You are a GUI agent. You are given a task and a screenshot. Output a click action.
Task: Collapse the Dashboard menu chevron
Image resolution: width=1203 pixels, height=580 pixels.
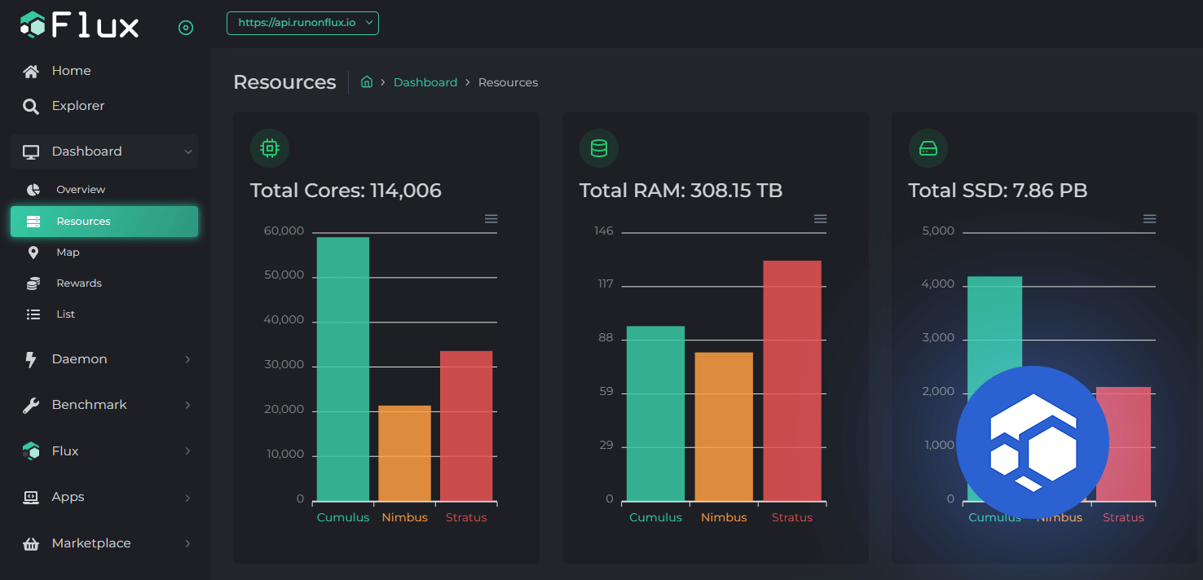(188, 152)
